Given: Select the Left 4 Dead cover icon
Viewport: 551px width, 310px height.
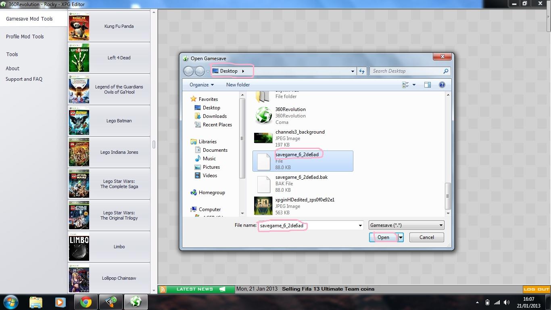Looking at the screenshot, I should (79, 58).
